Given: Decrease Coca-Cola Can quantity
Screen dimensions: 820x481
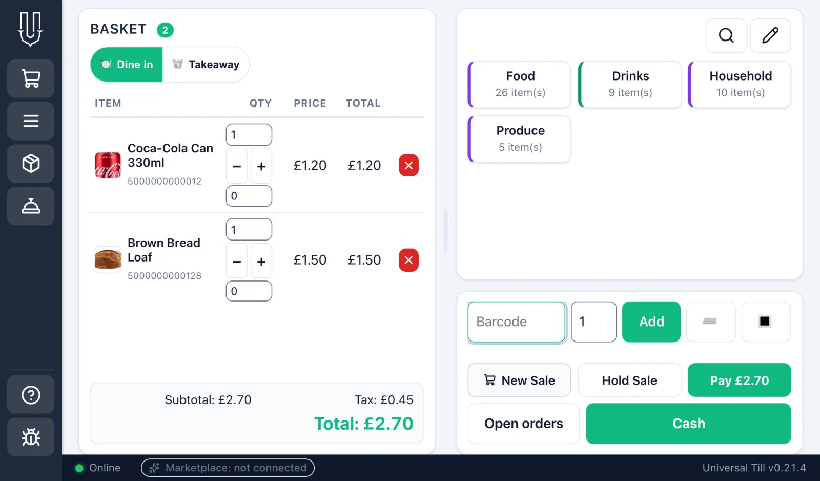Looking at the screenshot, I should pyautogui.click(x=237, y=166).
